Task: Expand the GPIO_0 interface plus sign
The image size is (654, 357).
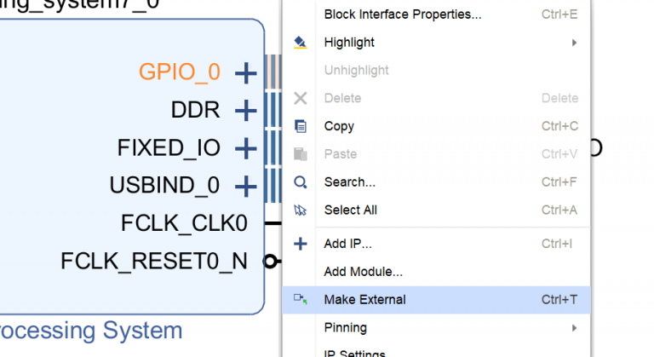Action: pyautogui.click(x=245, y=72)
